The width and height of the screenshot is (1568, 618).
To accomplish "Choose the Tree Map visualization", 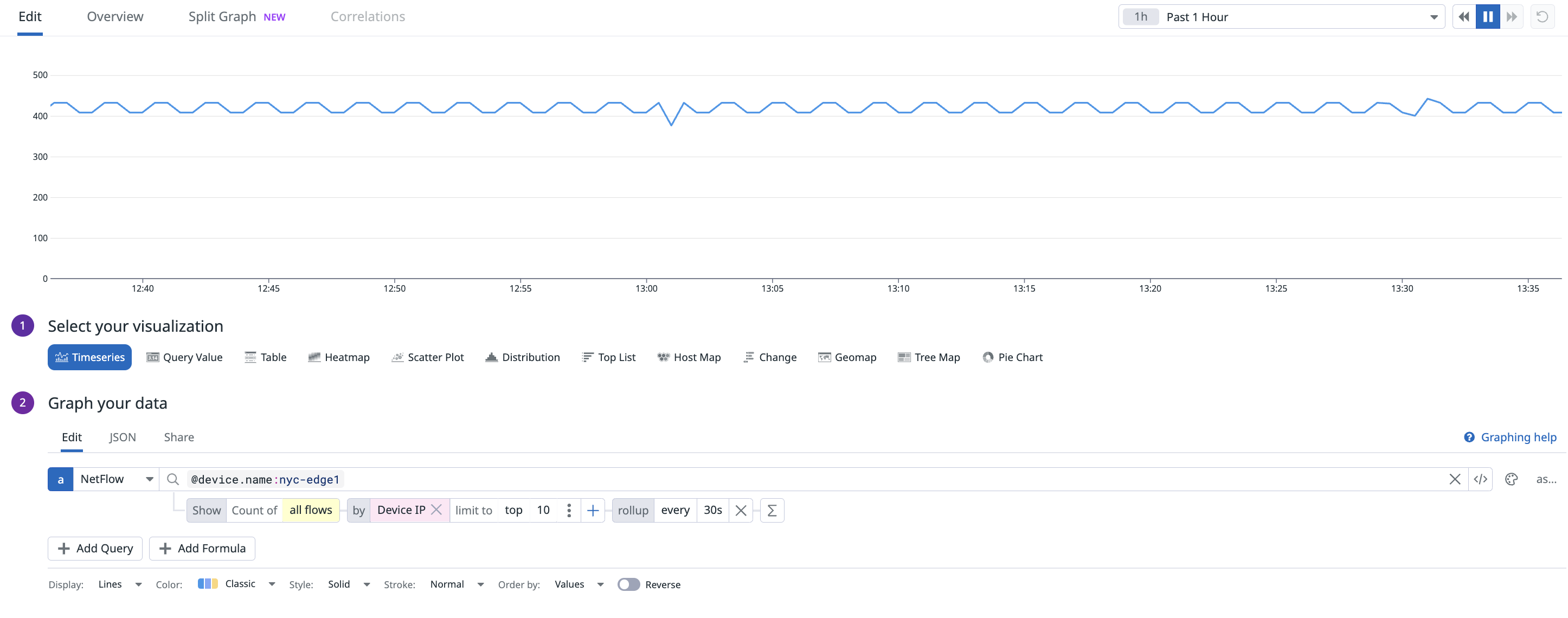I will click(928, 357).
